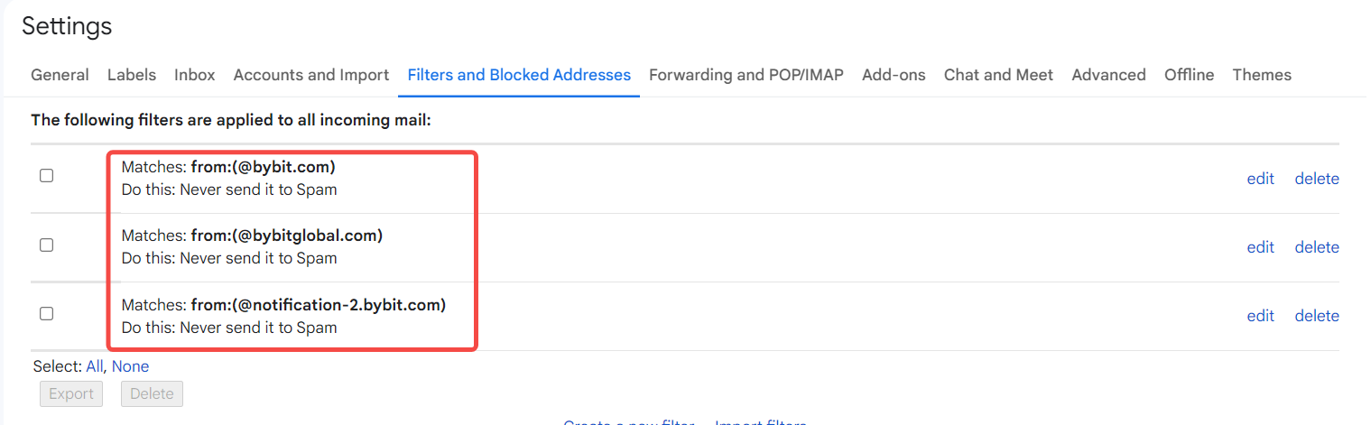Screen dimensions: 1371x425
Task: Switch to the Labels tab
Action: click(132, 75)
